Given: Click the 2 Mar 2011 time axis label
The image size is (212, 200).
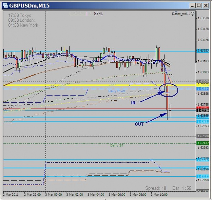Looking at the screenshot, I should point(11,195).
